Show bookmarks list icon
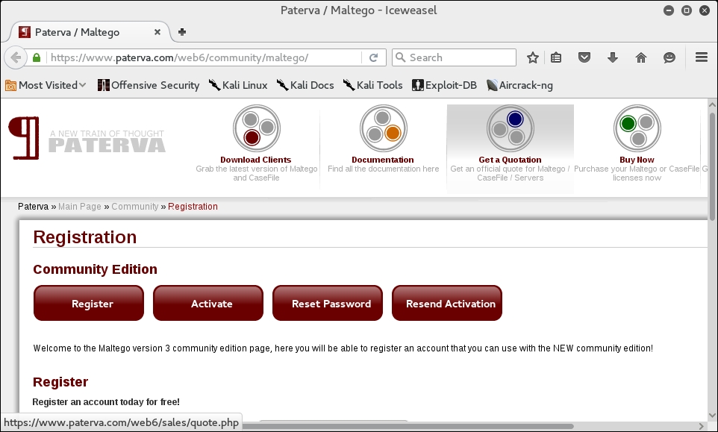This screenshot has width=718, height=432. (556, 57)
